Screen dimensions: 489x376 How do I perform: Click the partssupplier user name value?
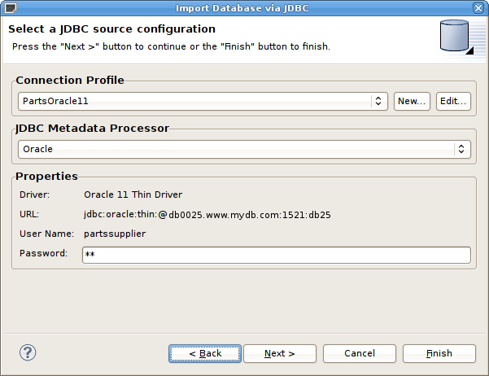tap(115, 234)
